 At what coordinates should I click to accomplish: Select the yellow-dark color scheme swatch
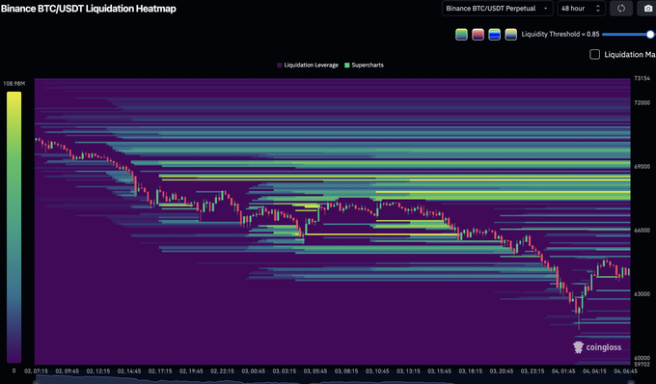click(x=511, y=35)
